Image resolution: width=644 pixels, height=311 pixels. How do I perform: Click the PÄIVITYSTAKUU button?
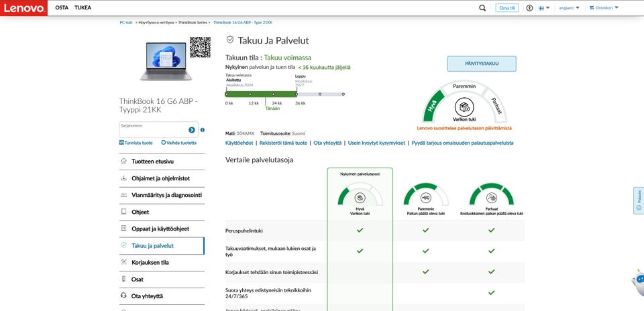pyautogui.click(x=482, y=64)
